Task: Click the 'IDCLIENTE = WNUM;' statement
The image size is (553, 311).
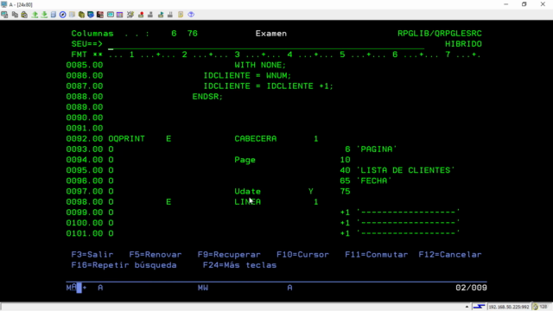Action: (247, 76)
